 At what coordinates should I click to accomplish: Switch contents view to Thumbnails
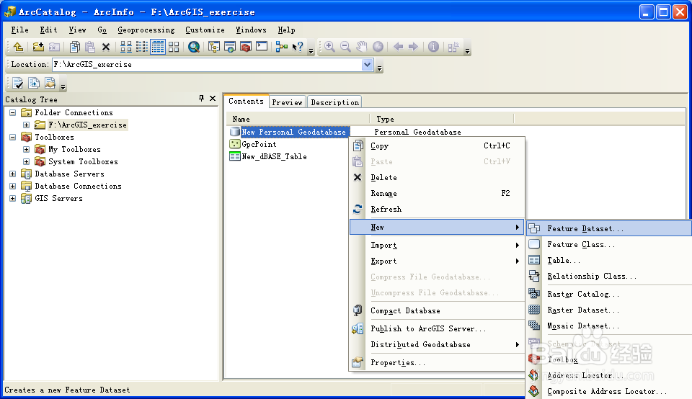(174, 47)
